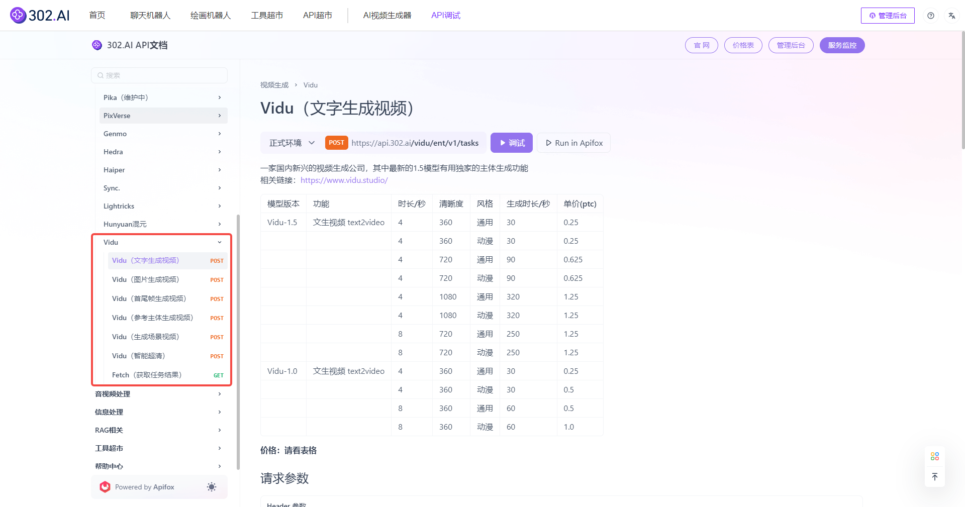Image resolution: width=965 pixels, height=507 pixels.
Task: Toggle the light/dark theme sun icon
Action: pyautogui.click(x=212, y=487)
